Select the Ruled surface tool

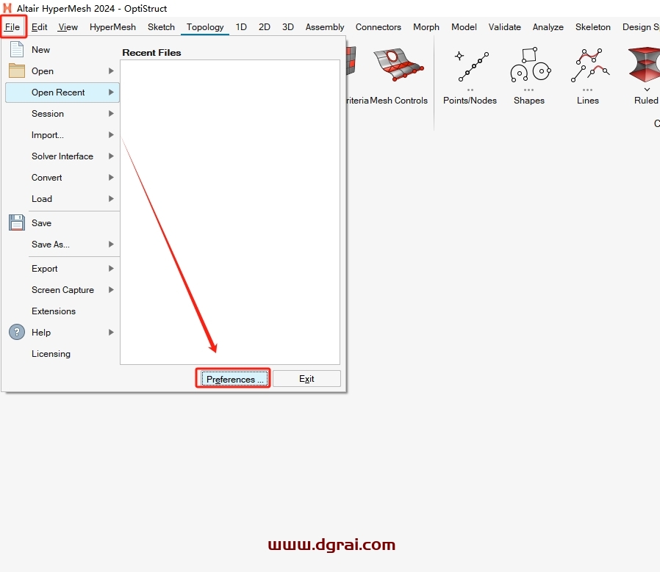pyautogui.click(x=645, y=66)
